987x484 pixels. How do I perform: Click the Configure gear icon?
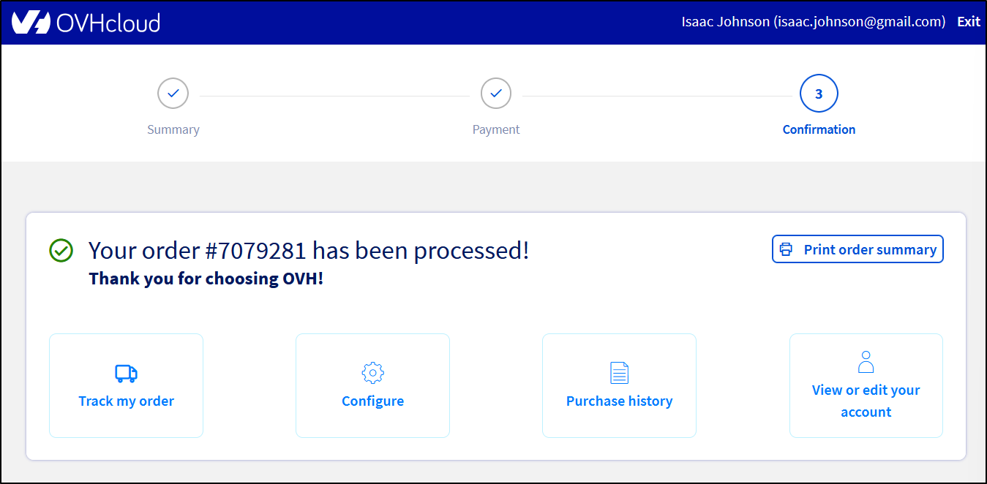372,373
